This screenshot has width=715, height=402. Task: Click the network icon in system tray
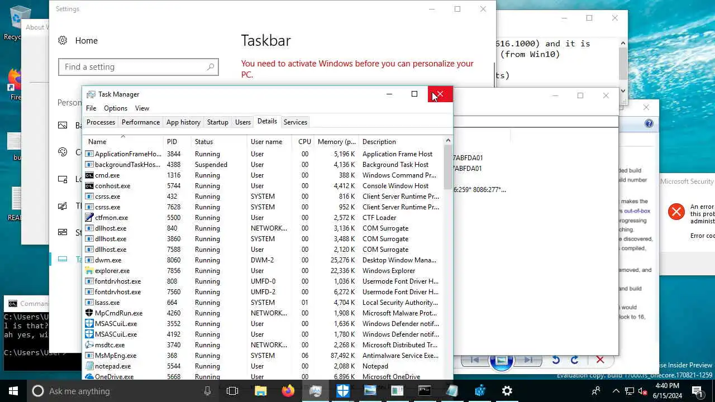click(629, 391)
